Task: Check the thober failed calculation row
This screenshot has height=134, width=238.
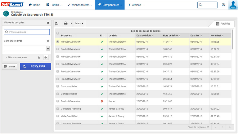Action: (x=57, y=101)
